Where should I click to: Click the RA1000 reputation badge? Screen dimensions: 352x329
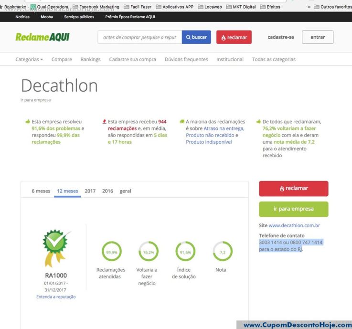tap(55, 248)
